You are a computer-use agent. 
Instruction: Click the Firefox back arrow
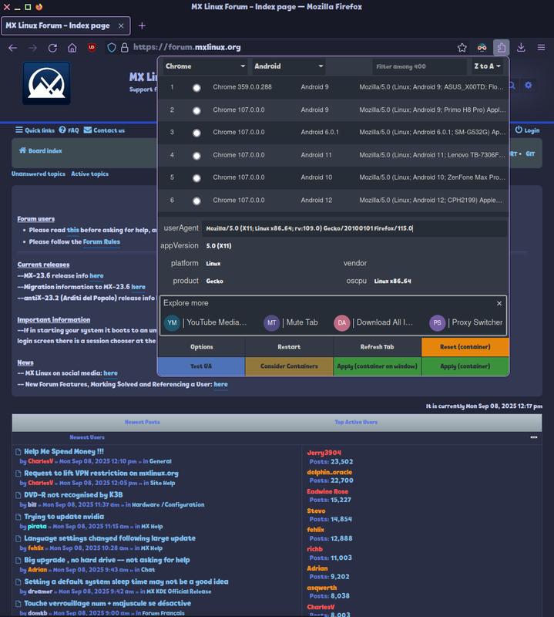[x=12, y=48]
